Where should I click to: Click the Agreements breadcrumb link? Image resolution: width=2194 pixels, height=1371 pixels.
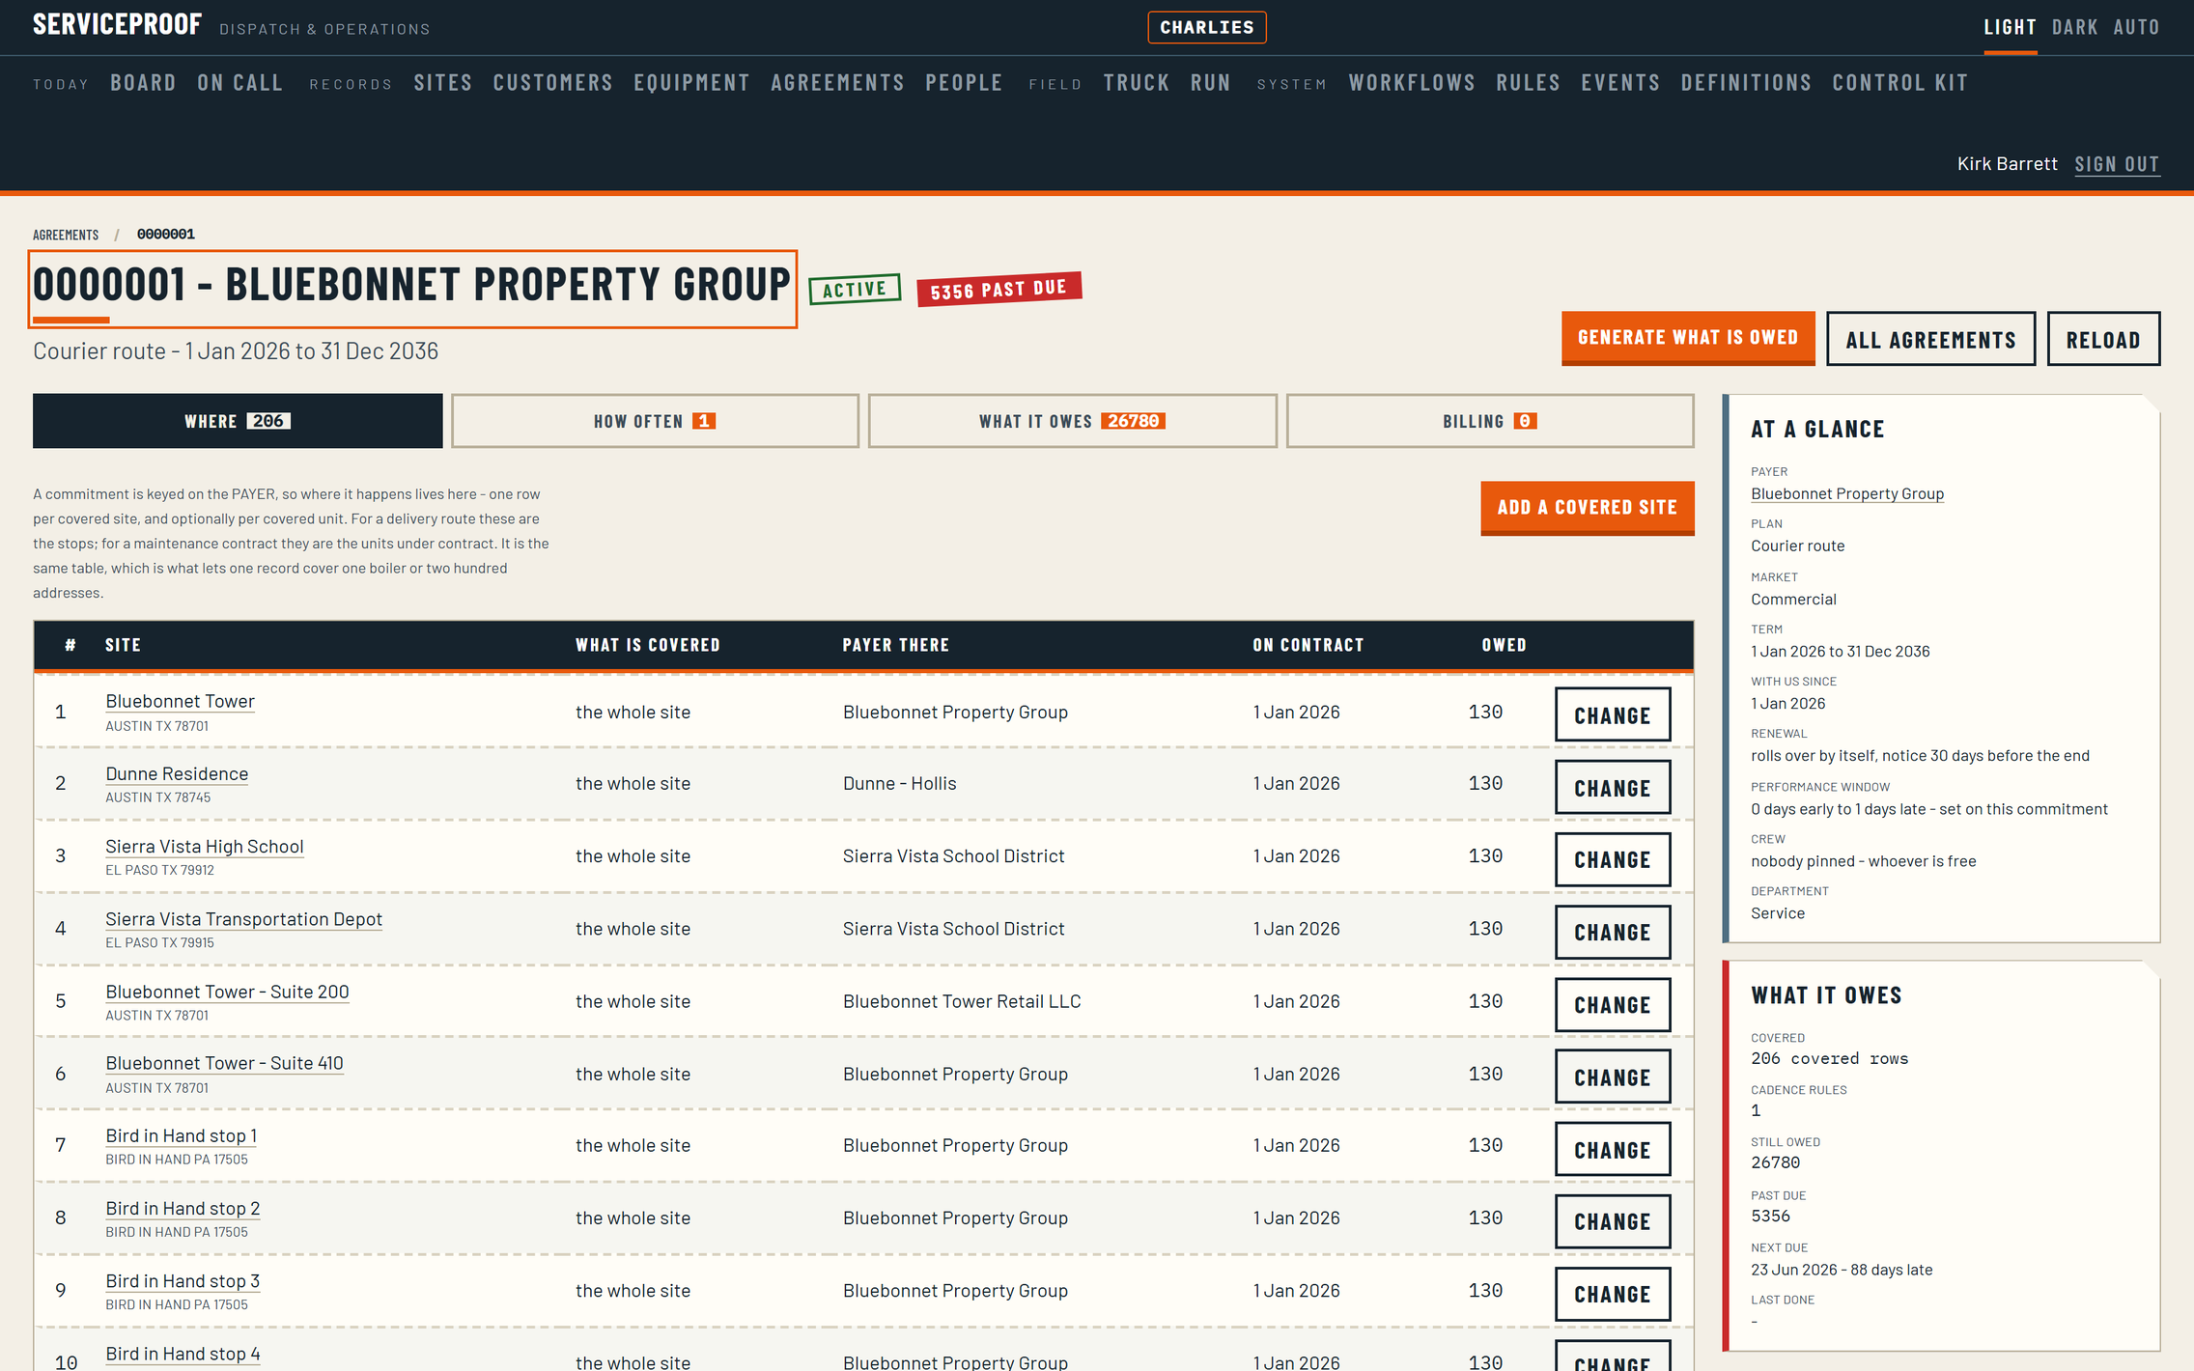[x=66, y=235]
